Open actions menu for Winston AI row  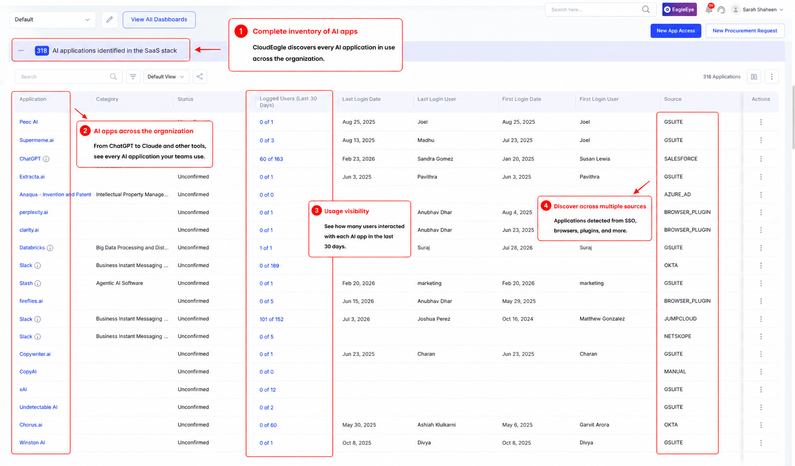[x=761, y=443]
